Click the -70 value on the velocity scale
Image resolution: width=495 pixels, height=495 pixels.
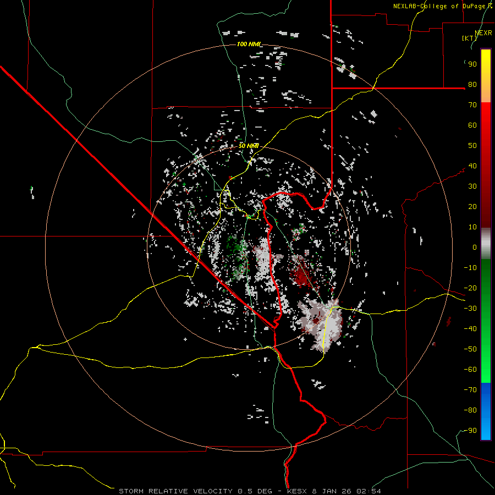pos(470,390)
